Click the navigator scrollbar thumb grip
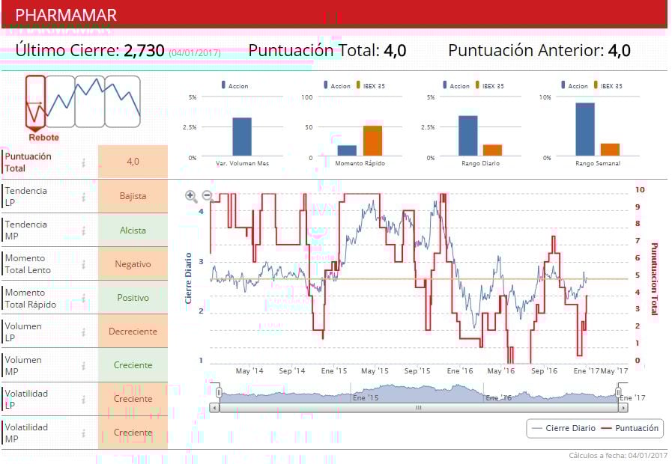Viewport: 672px width, 464px height. click(x=419, y=408)
